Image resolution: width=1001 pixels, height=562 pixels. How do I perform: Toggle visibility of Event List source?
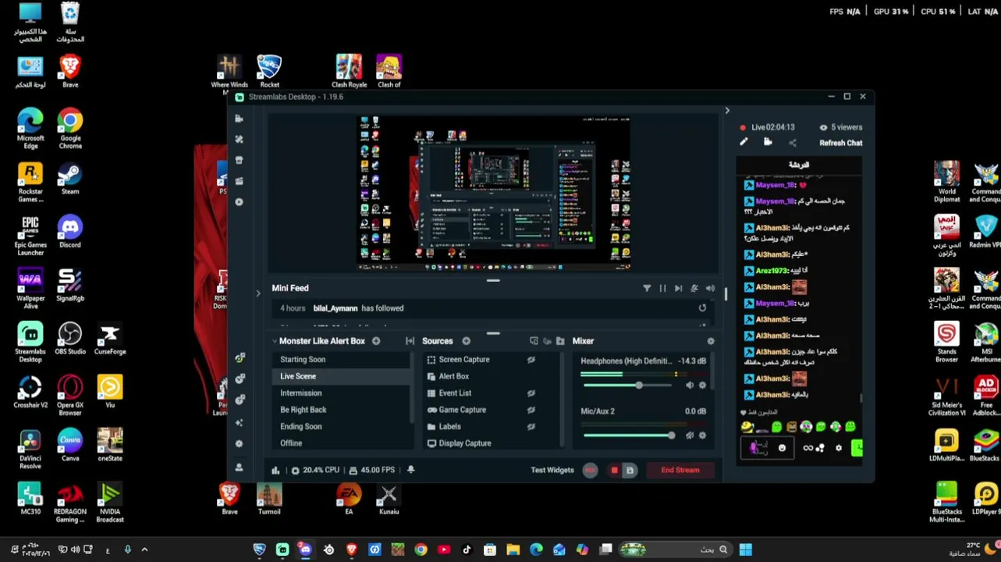pos(531,393)
